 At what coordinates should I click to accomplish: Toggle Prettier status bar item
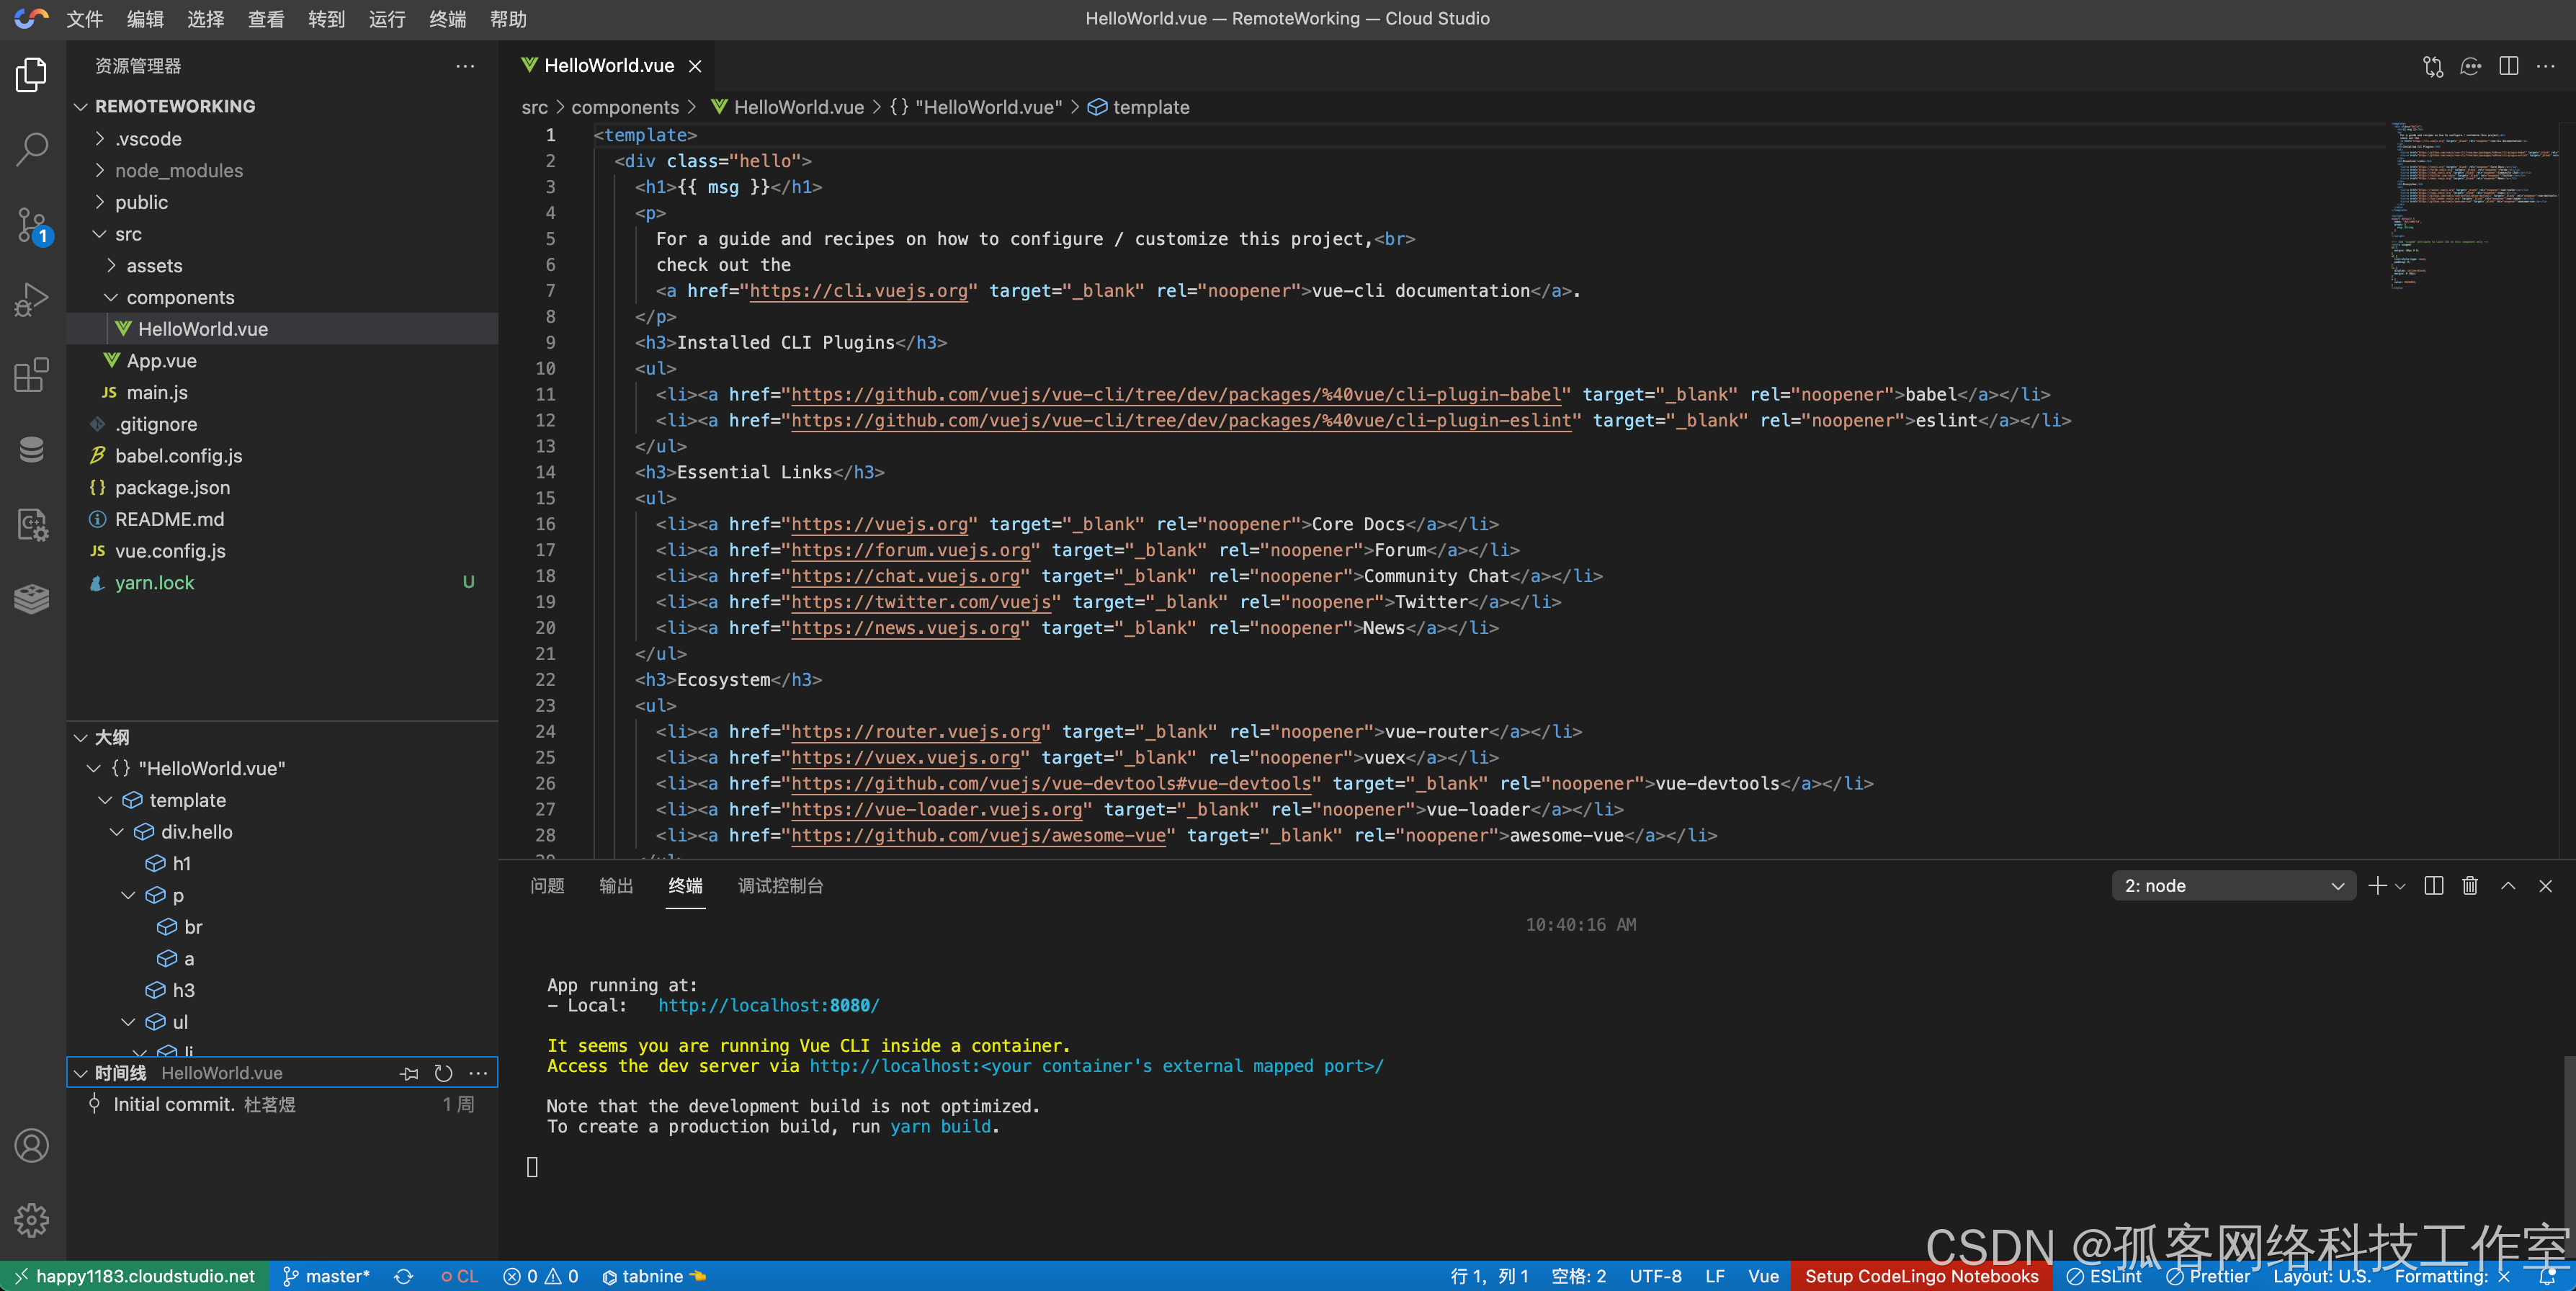(2208, 1276)
